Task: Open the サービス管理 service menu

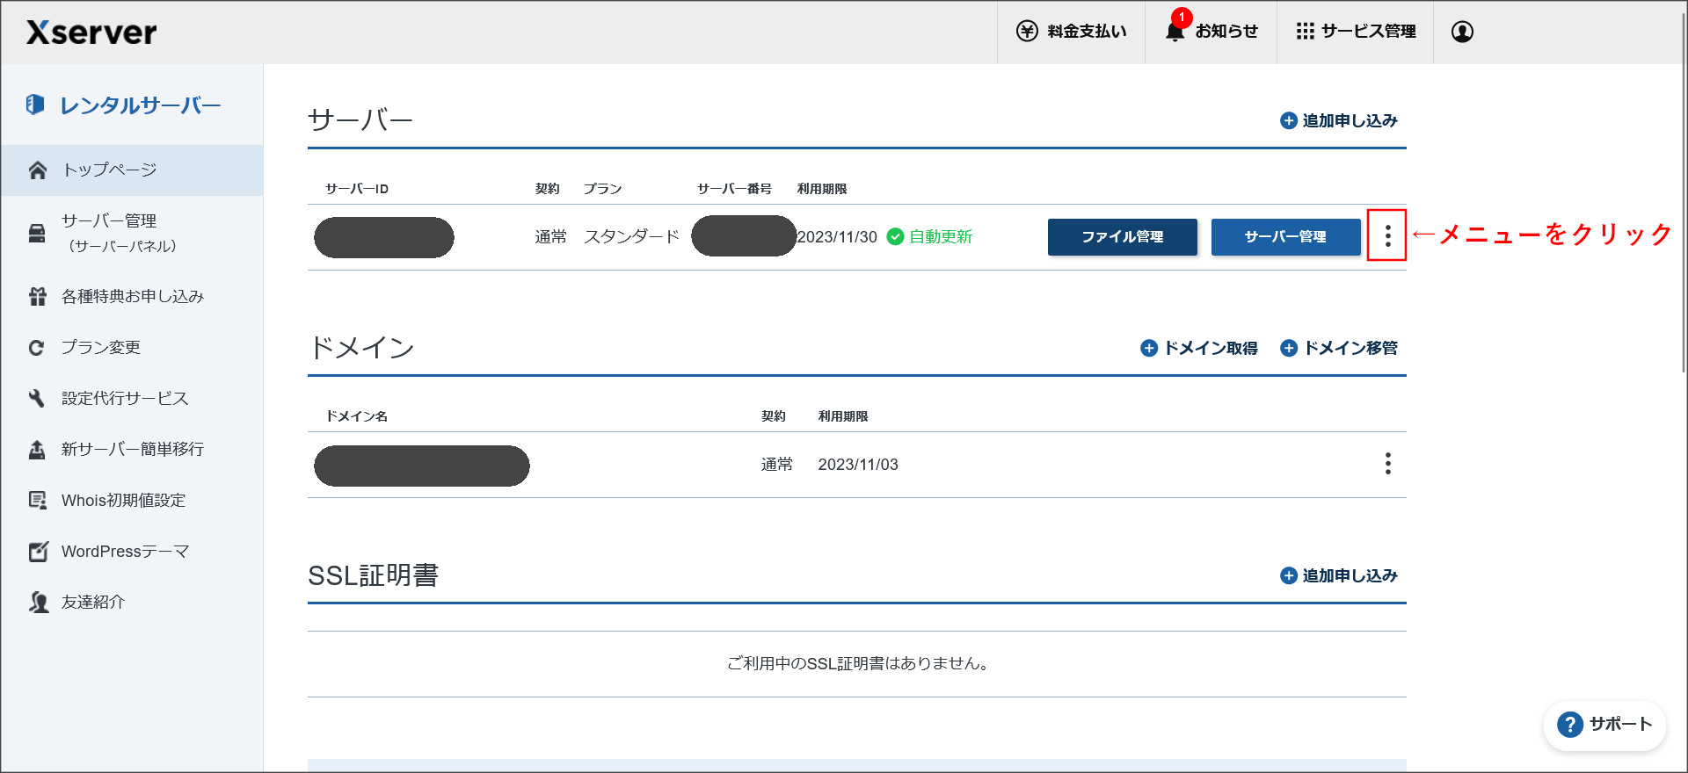Action: (1355, 32)
